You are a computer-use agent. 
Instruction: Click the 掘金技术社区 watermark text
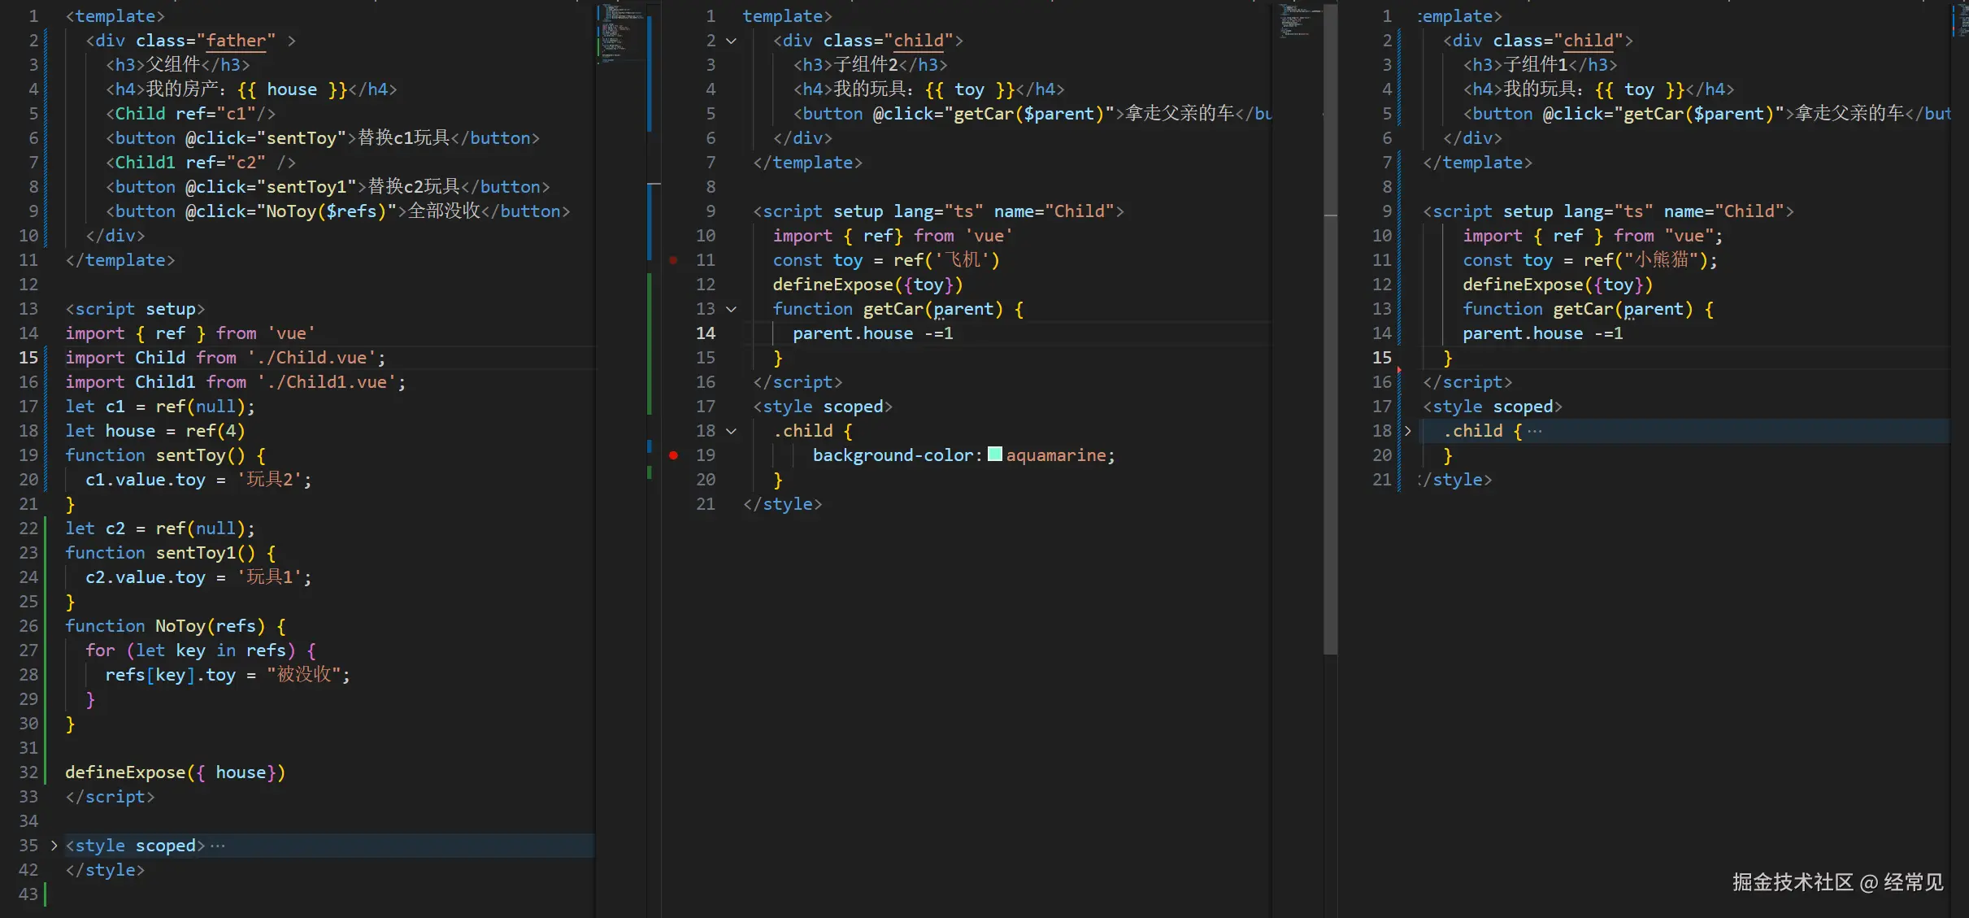coord(1792,882)
